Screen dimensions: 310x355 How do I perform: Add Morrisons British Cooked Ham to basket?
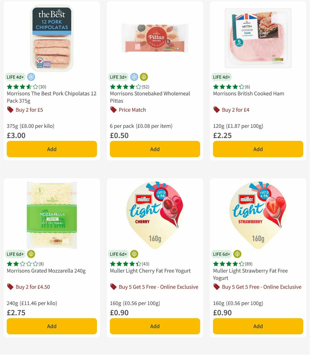pyautogui.click(x=258, y=149)
